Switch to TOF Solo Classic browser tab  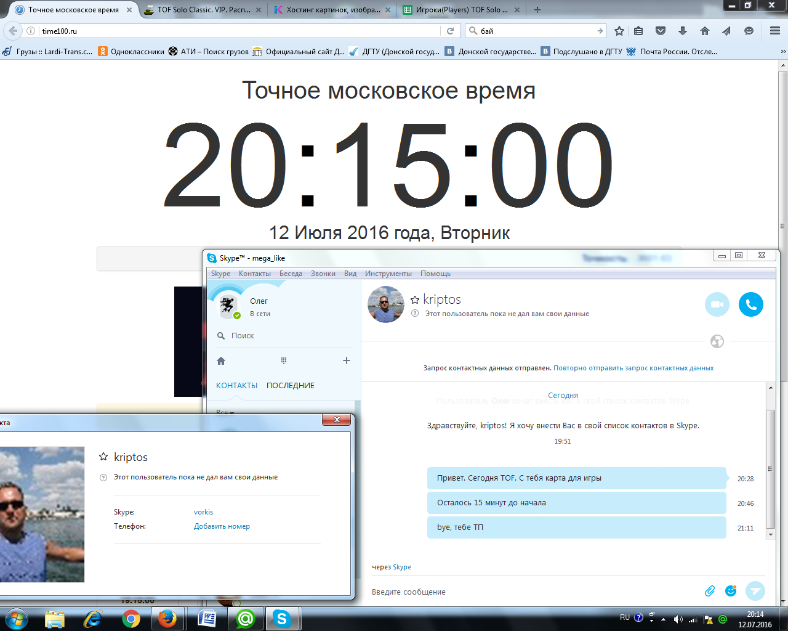point(203,10)
